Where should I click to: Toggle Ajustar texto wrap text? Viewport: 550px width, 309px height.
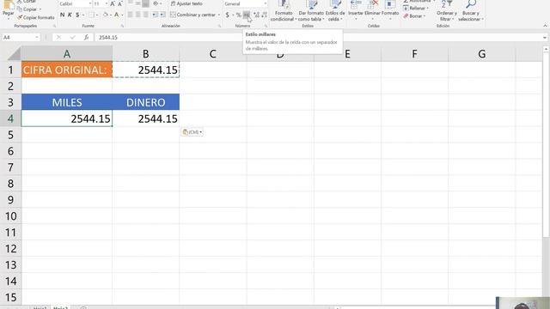(x=186, y=3)
